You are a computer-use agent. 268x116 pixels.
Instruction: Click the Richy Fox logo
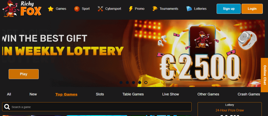click(x=22, y=9)
